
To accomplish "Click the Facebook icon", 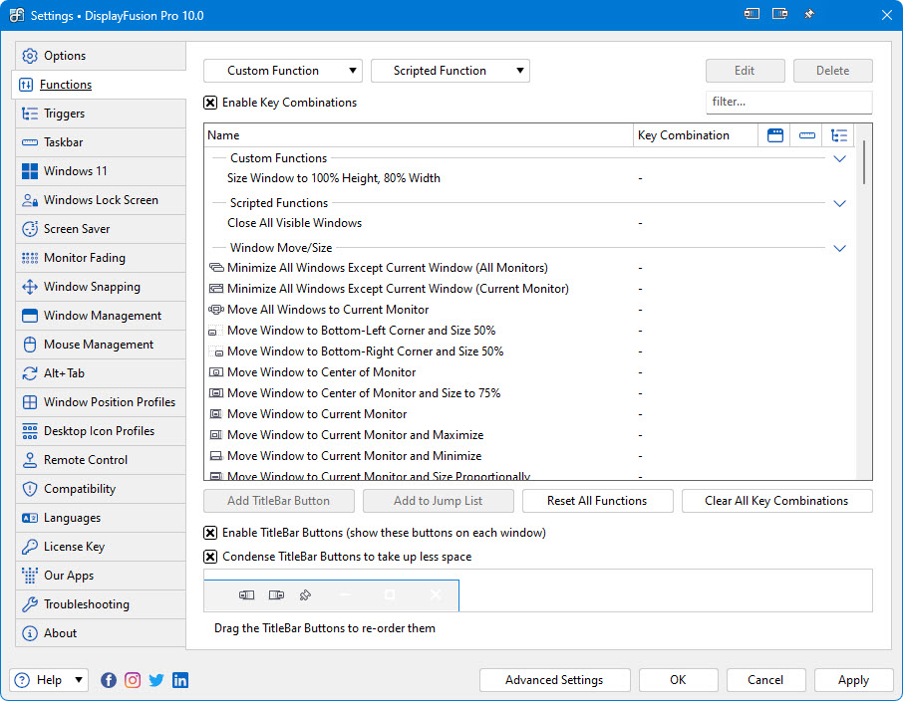I will 108,680.
